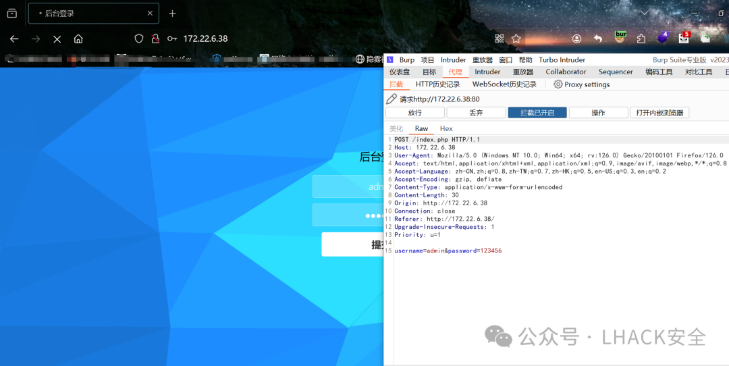Image resolution: width=729 pixels, height=366 pixels.
Task: Open purple extension with badge 4
Action: click(663, 38)
